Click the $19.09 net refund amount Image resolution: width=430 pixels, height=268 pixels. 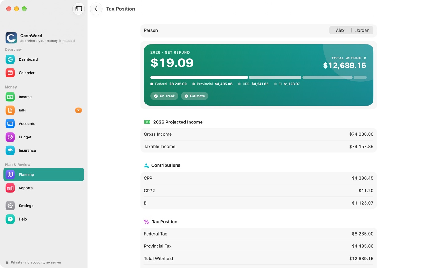tap(172, 63)
